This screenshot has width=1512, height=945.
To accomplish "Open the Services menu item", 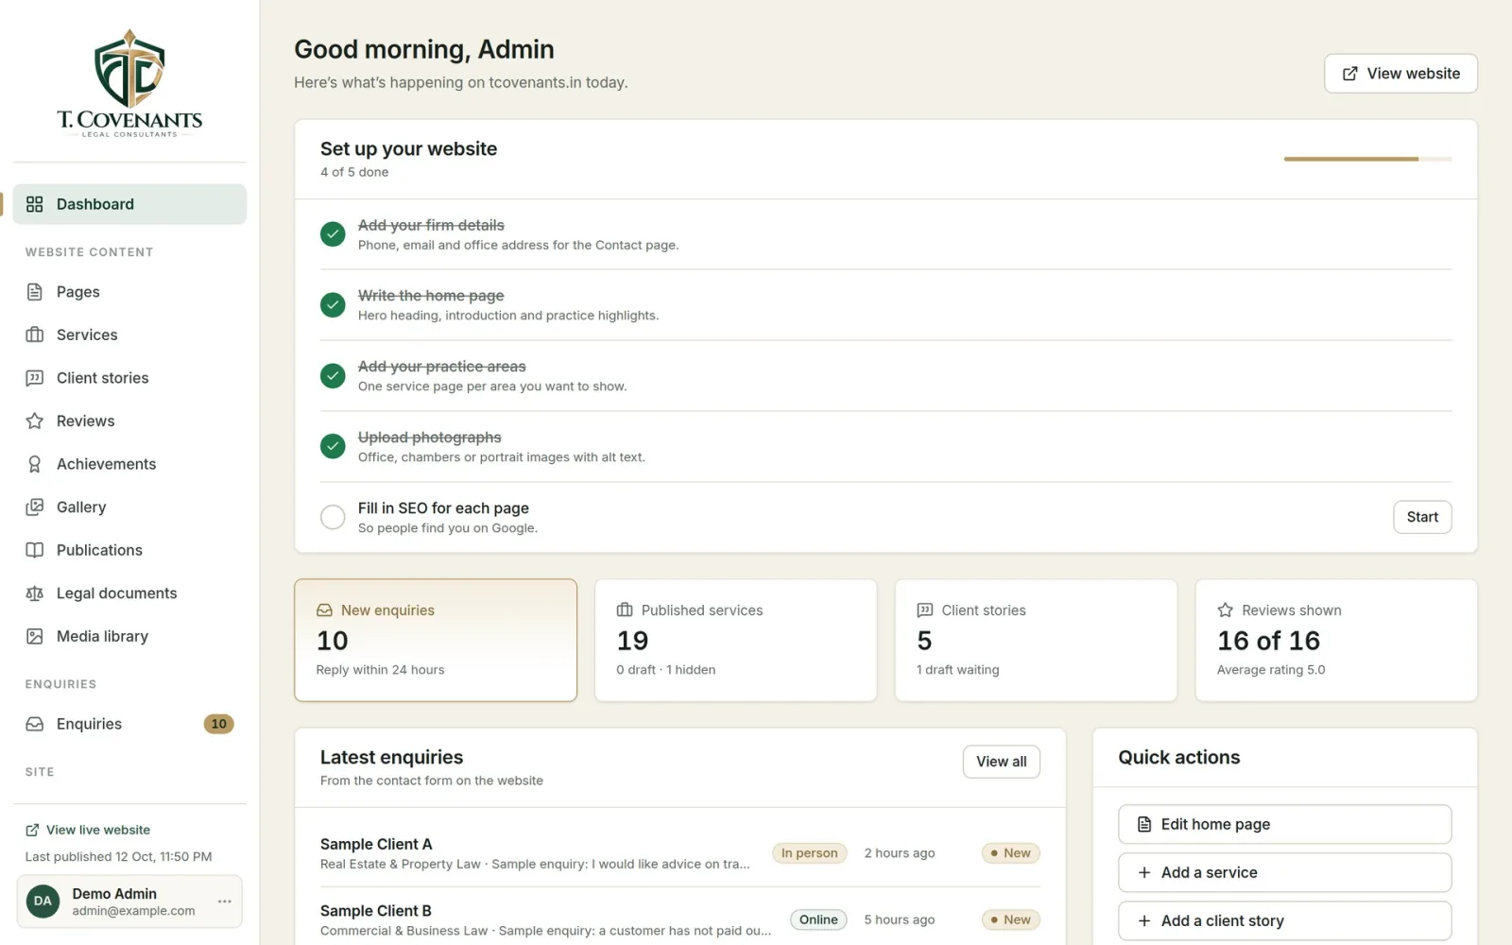I will point(129,335).
